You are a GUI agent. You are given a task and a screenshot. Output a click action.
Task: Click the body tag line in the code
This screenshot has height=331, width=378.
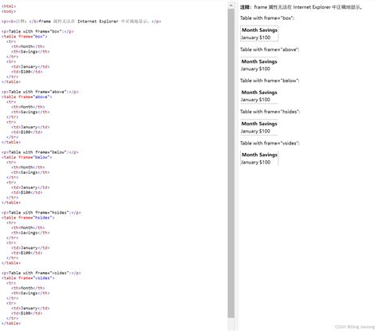(9, 11)
